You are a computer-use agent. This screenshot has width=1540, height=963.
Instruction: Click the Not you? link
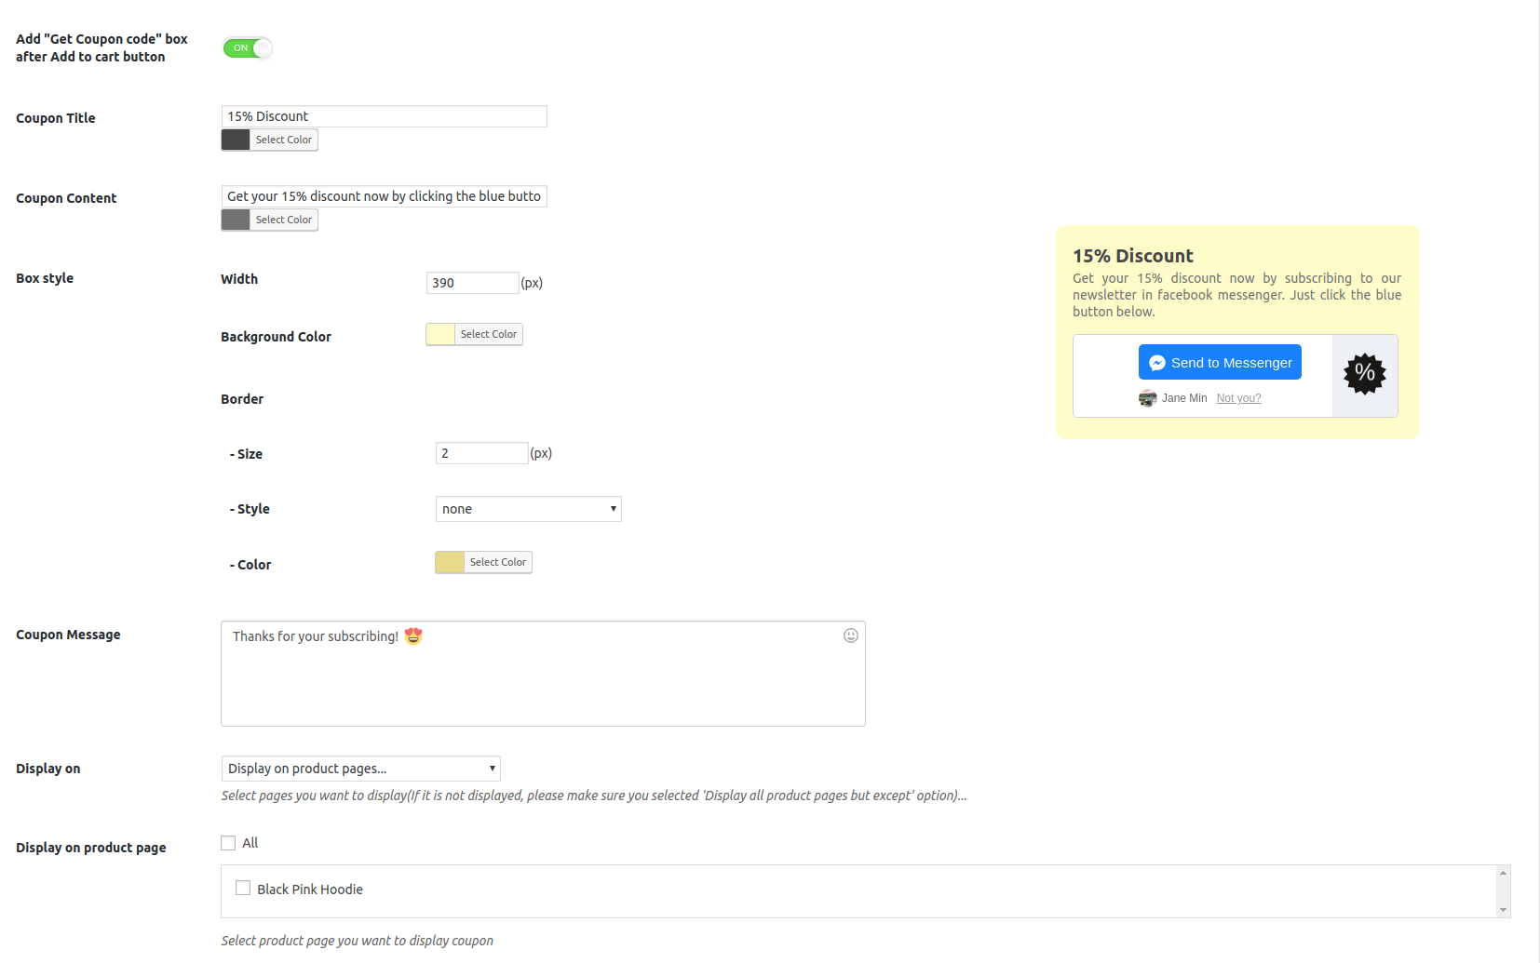pyautogui.click(x=1238, y=398)
